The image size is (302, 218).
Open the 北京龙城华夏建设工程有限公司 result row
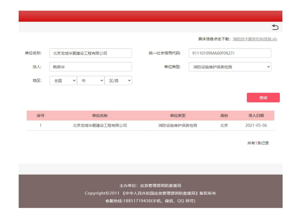point(100,125)
